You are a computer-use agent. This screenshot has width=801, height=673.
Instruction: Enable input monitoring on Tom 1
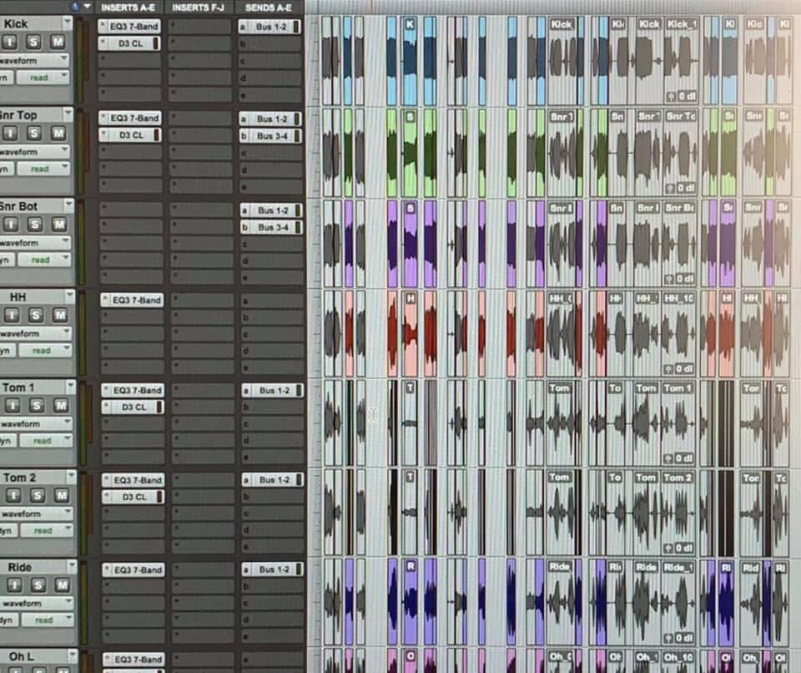[12, 403]
